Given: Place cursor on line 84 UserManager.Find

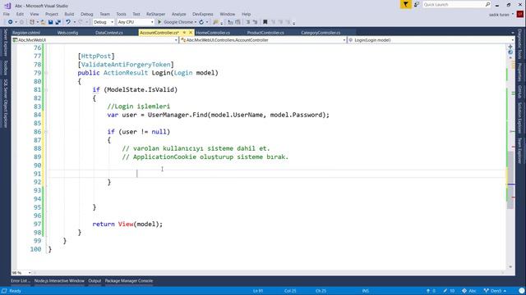Looking at the screenshot, I should pyautogui.click(x=178, y=115).
